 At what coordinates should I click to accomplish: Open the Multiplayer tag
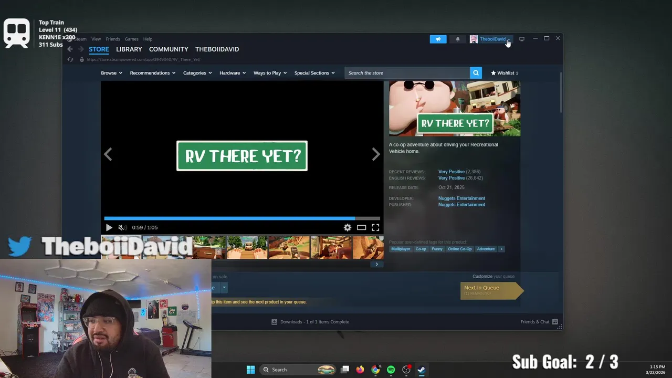(401, 249)
